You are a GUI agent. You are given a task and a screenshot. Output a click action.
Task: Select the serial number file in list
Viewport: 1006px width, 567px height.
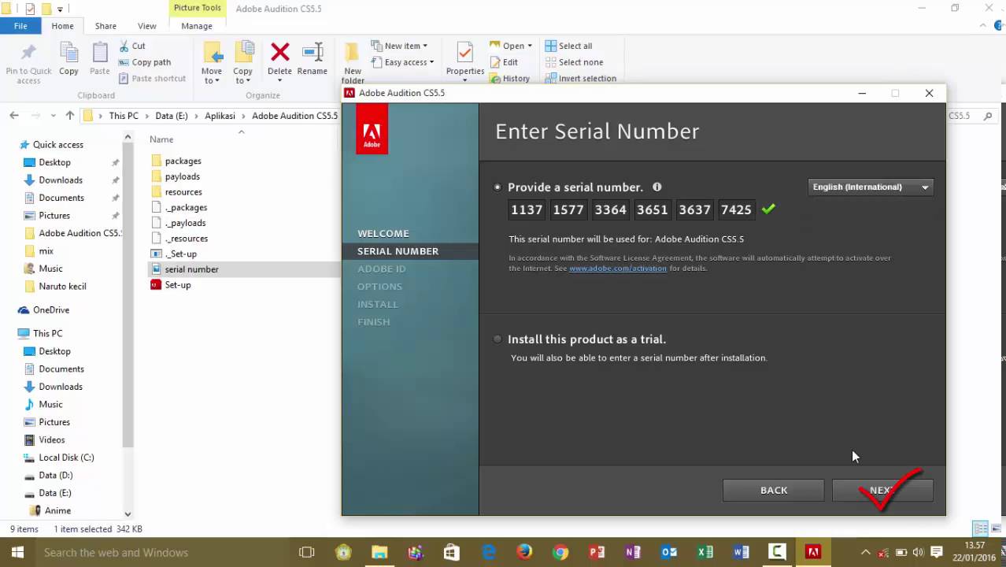191,269
